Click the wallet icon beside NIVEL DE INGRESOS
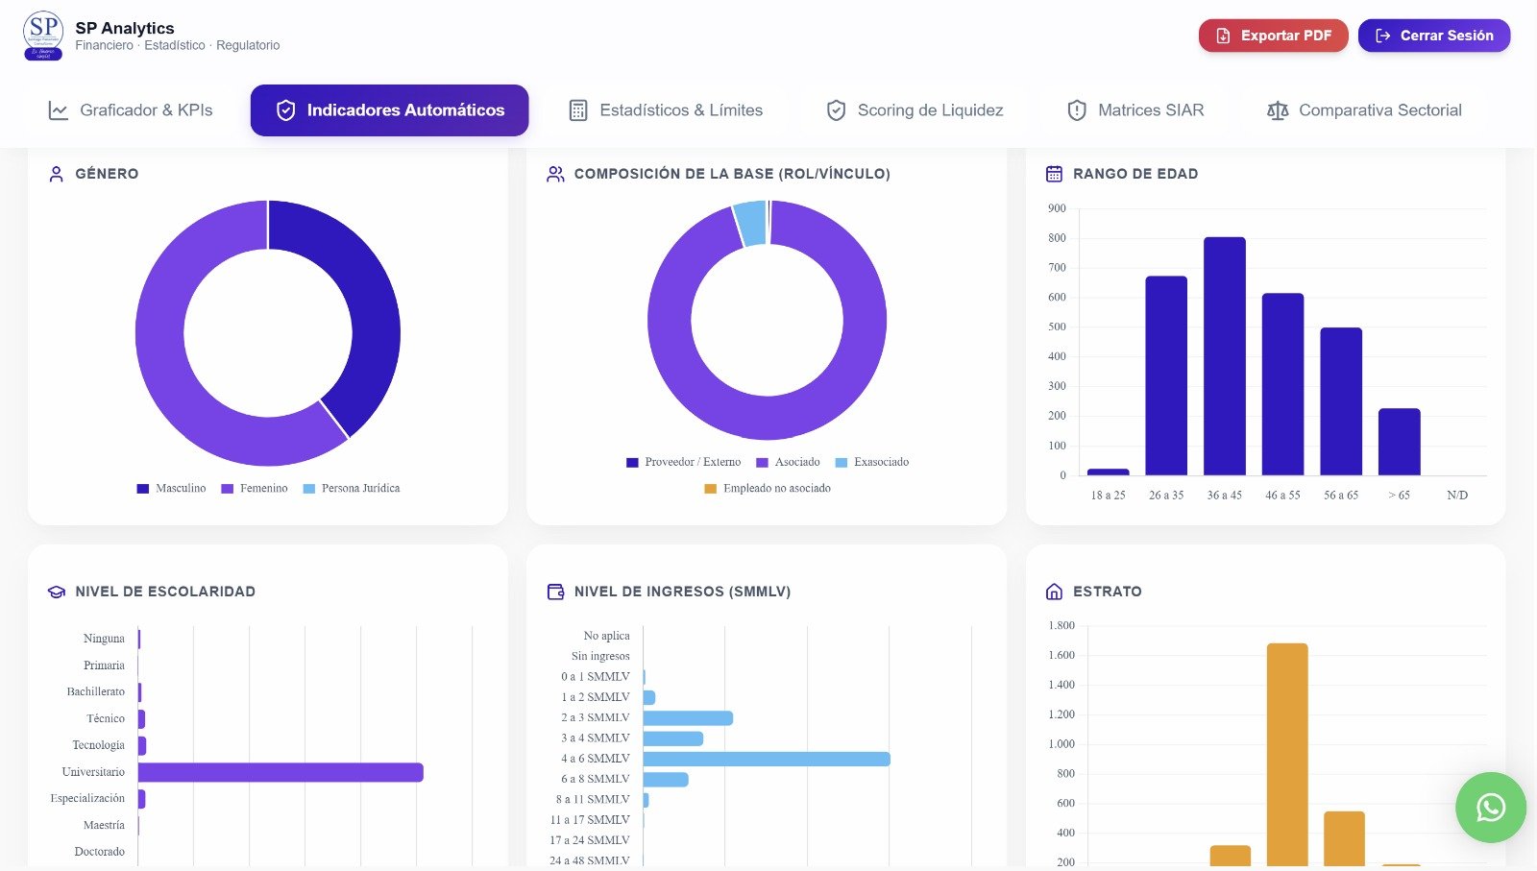1537x871 pixels. pyautogui.click(x=555, y=592)
